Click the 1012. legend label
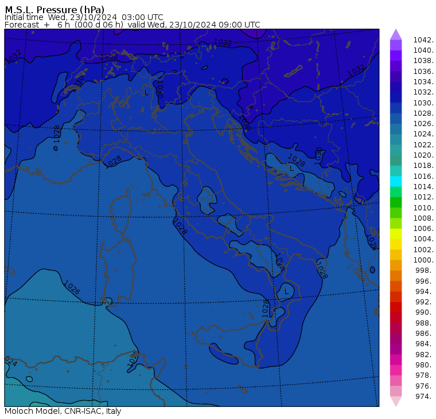436x419 pixels. 423,197
